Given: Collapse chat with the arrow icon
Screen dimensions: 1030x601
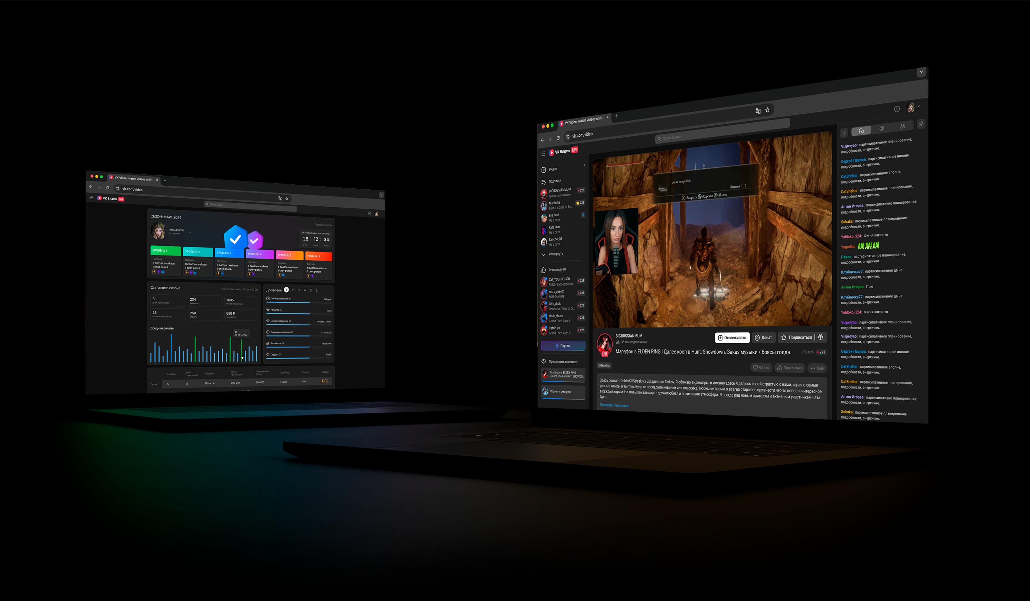Looking at the screenshot, I should click(x=844, y=133).
